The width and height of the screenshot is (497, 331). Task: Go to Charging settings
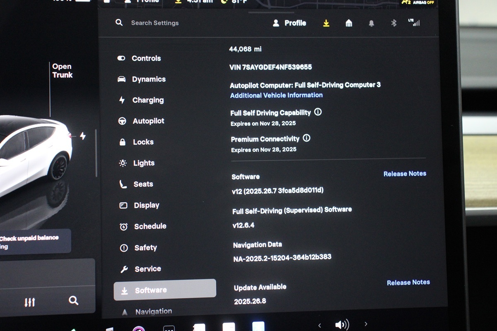(147, 100)
